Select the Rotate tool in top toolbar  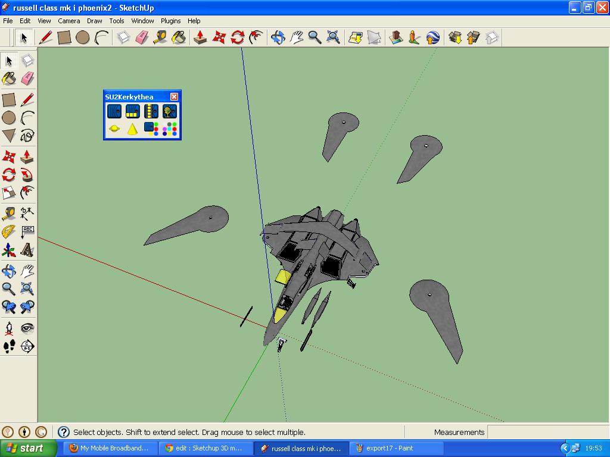237,37
